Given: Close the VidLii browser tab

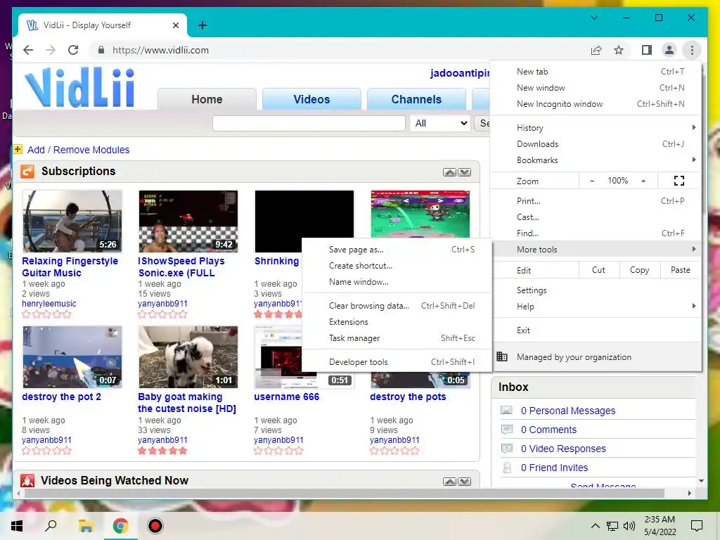Looking at the screenshot, I should (x=175, y=25).
